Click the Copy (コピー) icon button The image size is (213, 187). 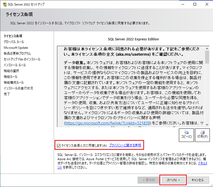[186, 135]
